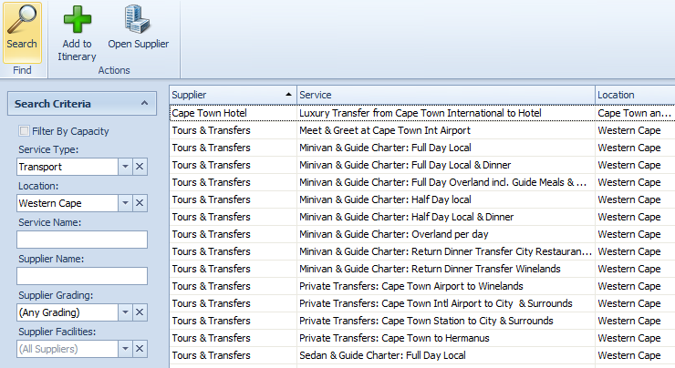Click the Western Cape location field
675x368 pixels.
[67, 203]
